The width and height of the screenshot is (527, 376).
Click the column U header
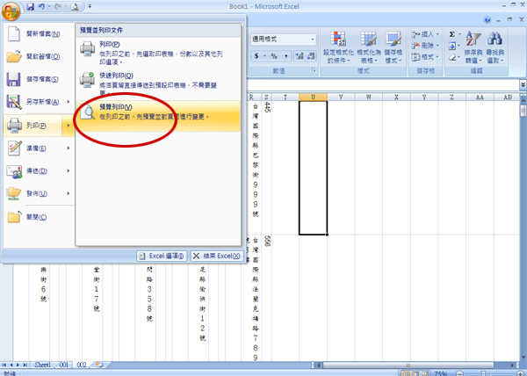pos(313,98)
